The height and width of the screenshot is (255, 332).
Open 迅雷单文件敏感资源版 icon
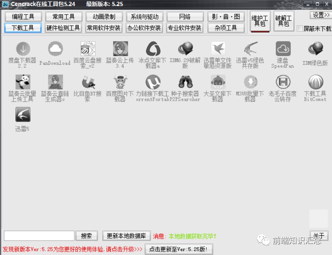coord(218,49)
